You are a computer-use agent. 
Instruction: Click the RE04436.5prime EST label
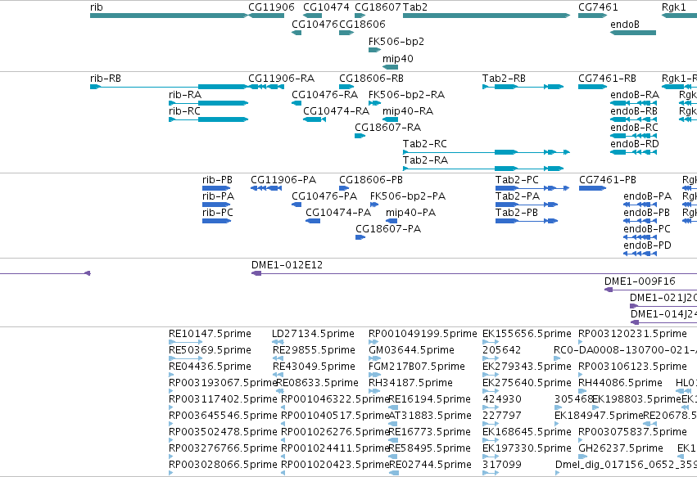pos(210,367)
